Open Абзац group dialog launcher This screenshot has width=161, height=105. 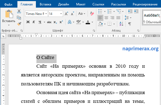point(138,31)
